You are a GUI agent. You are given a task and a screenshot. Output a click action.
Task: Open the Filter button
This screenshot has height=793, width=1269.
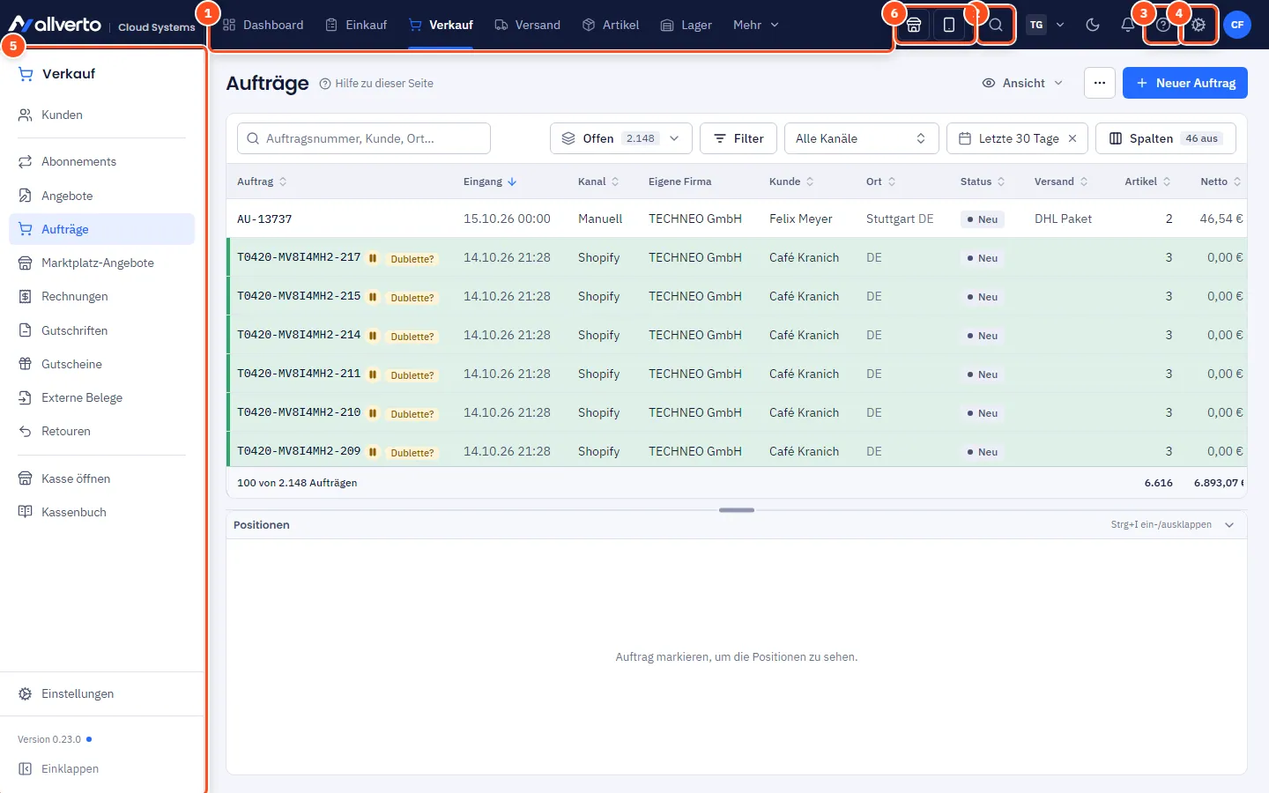click(738, 138)
